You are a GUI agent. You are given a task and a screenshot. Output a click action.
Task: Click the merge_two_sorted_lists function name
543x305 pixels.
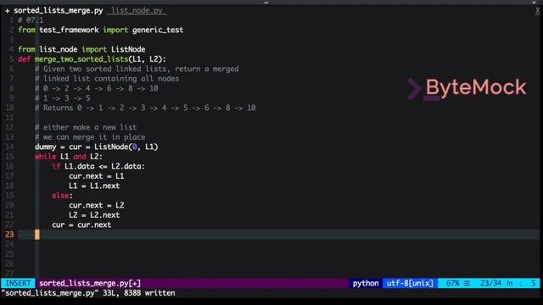[x=81, y=59]
